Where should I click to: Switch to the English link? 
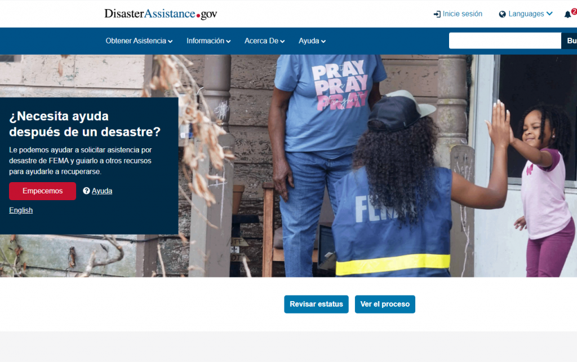[x=21, y=210]
